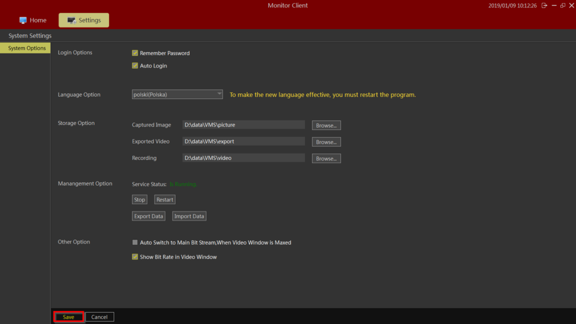
Task: Open the Language Option dropdown
Action: (177, 94)
